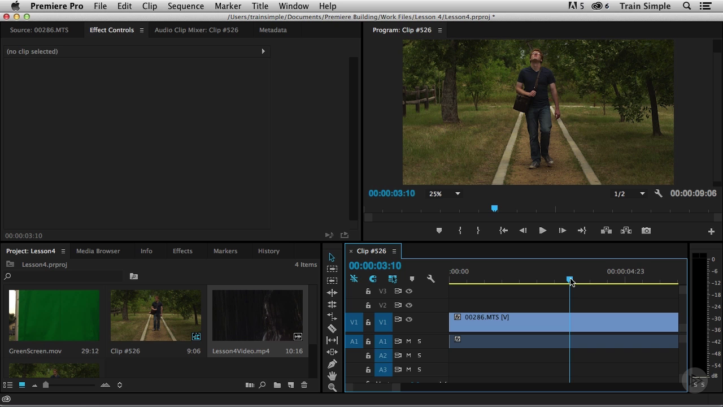This screenshot has height=407, width=723.
Task: Click New Item icon in Project panel
Action: point(291,385)
